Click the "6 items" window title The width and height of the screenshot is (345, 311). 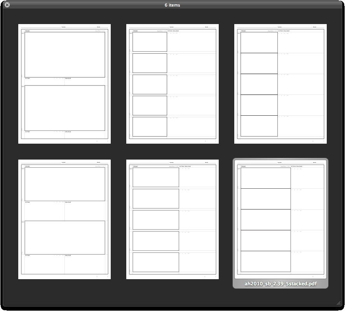click(x=172, y=5)
